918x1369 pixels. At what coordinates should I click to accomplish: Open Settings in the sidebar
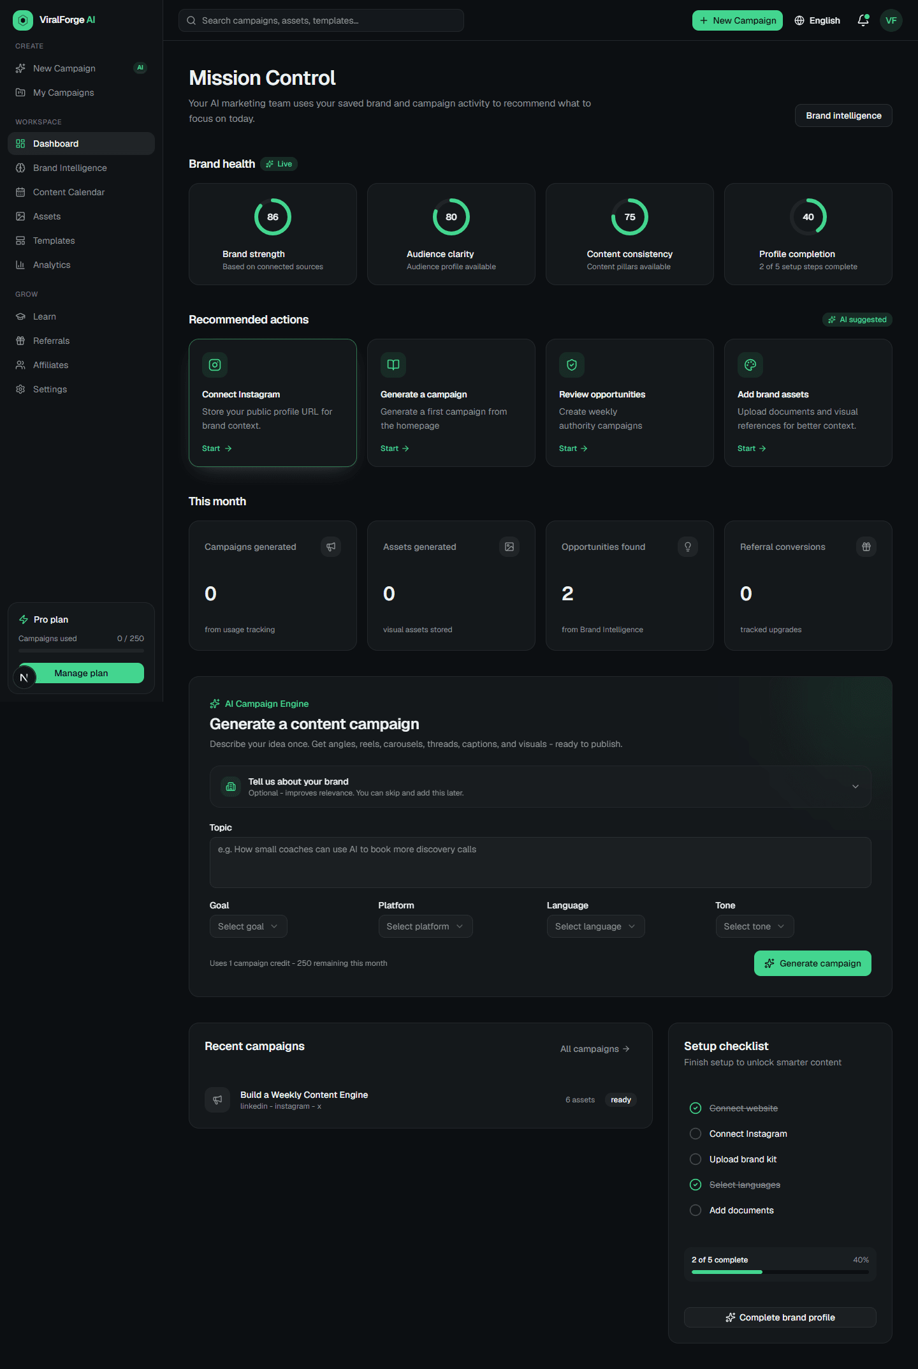click(81, 389)
